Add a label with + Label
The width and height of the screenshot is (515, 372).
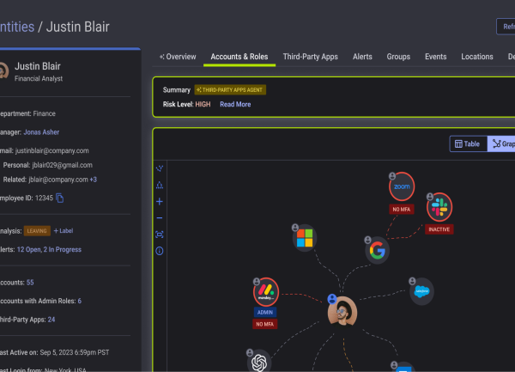pyautogui.click(x=64, y=230)
